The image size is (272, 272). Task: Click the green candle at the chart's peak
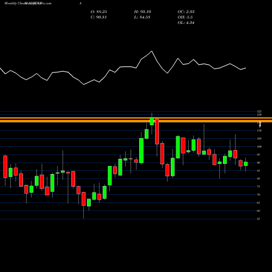point(152,121)
